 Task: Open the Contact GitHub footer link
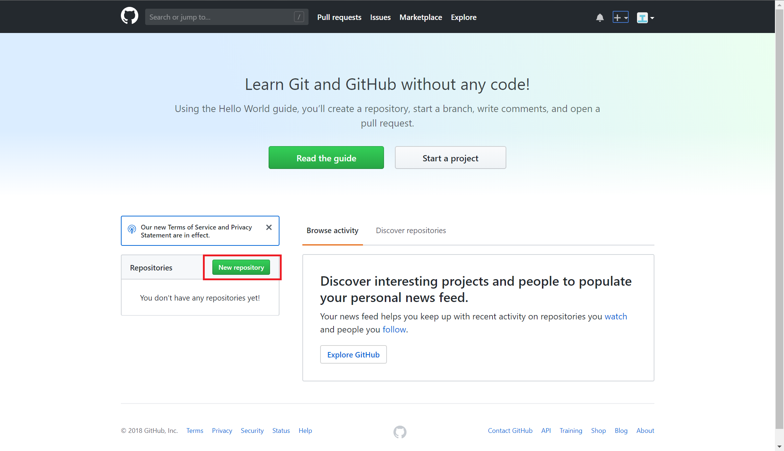click(510, 431)
